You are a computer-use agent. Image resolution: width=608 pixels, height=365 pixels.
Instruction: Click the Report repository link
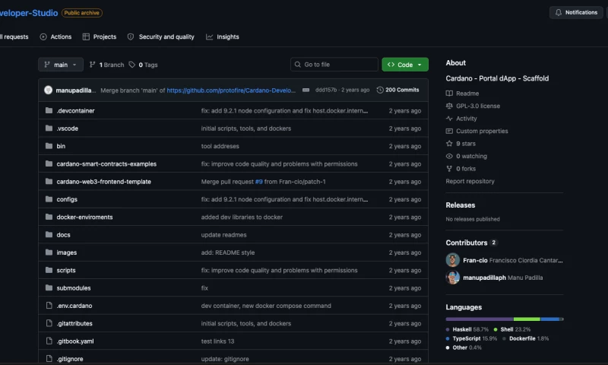470,181
